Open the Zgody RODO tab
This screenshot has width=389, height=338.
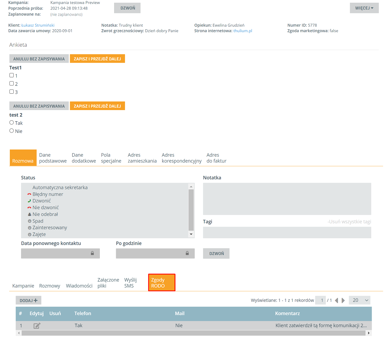click(162, 283)
